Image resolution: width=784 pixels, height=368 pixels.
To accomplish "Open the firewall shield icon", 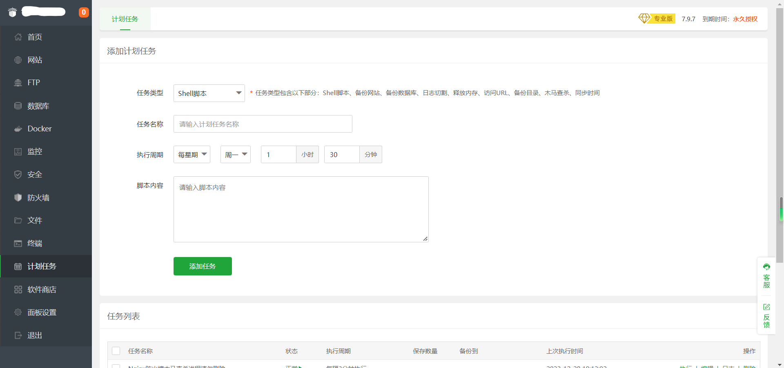I will [x=18, y=197].
